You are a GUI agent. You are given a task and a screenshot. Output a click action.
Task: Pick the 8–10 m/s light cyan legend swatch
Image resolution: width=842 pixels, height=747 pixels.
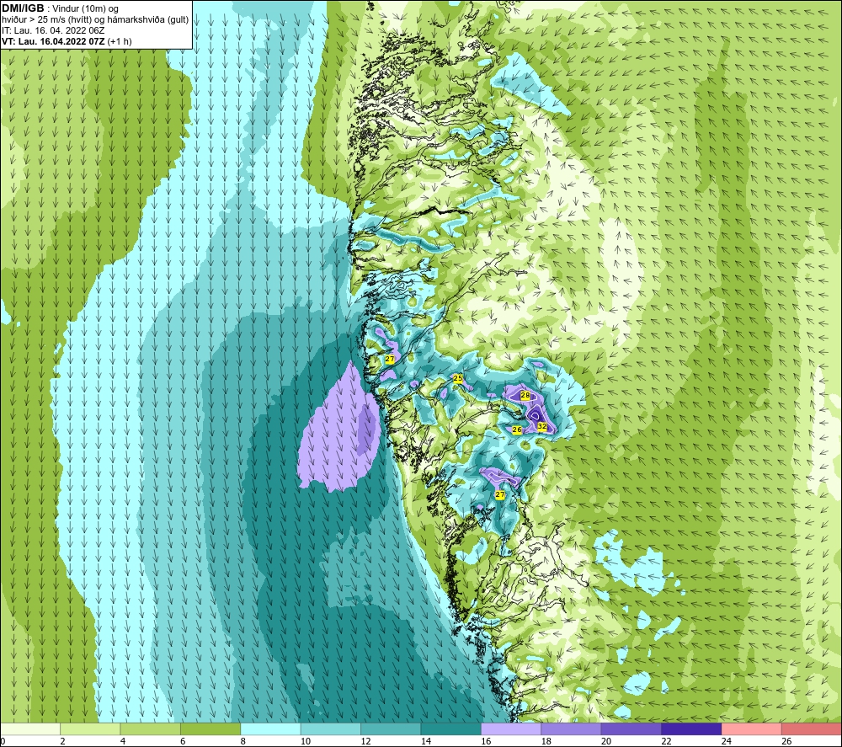pos(270,728)
